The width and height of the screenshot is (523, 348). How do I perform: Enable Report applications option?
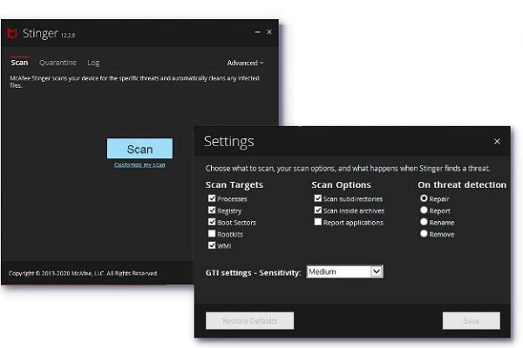coord(318,222)
